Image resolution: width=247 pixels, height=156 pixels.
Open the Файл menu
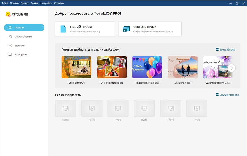coord(5,3)
